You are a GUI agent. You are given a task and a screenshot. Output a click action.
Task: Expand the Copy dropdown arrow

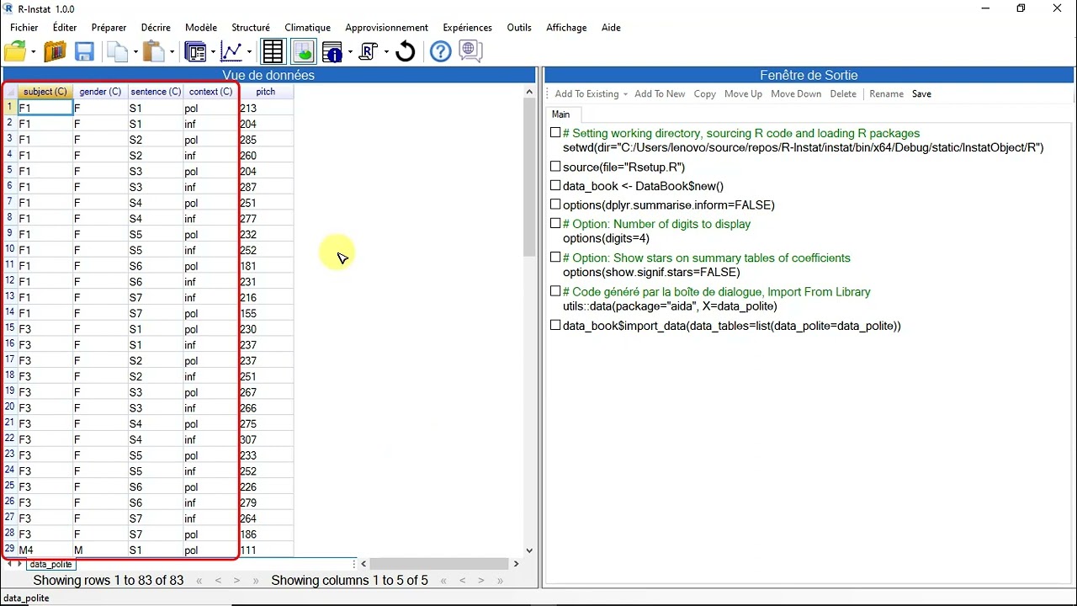coord(135,52)
